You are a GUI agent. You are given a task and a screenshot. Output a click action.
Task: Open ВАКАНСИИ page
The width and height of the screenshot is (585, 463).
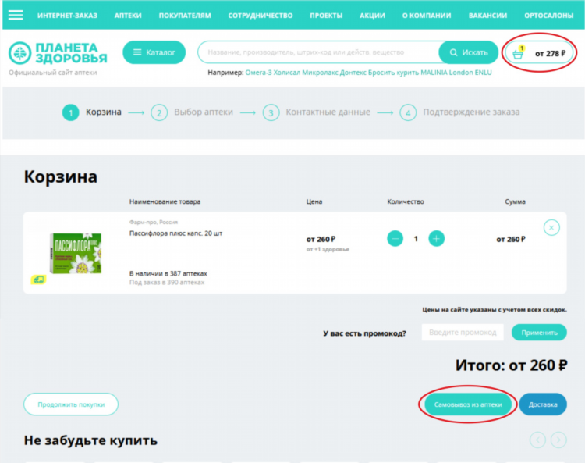[487, 16]
